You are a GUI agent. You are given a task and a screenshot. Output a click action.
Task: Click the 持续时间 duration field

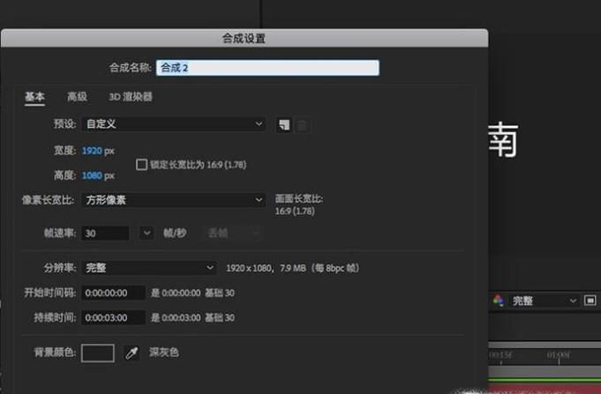113,317
